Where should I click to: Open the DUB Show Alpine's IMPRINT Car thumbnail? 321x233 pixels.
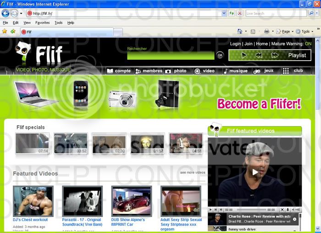(132, 201)
